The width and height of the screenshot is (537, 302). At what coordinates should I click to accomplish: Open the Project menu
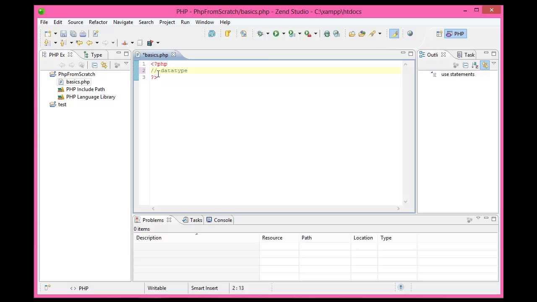click(x=167, y=22)
